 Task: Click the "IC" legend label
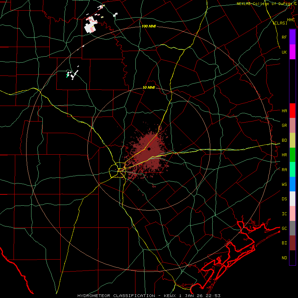click(284, 214)
